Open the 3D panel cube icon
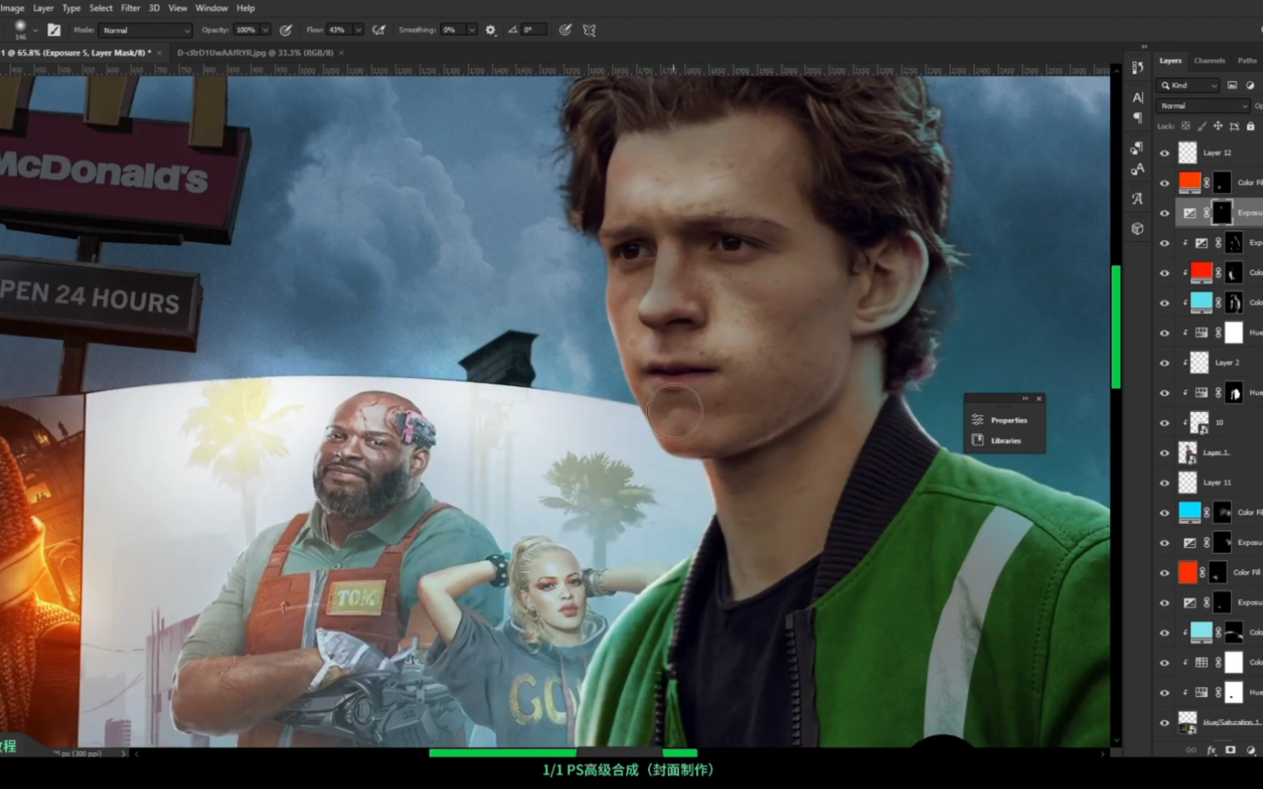This screenshot has width=1263, height=789. click(x=1137, y=228)
